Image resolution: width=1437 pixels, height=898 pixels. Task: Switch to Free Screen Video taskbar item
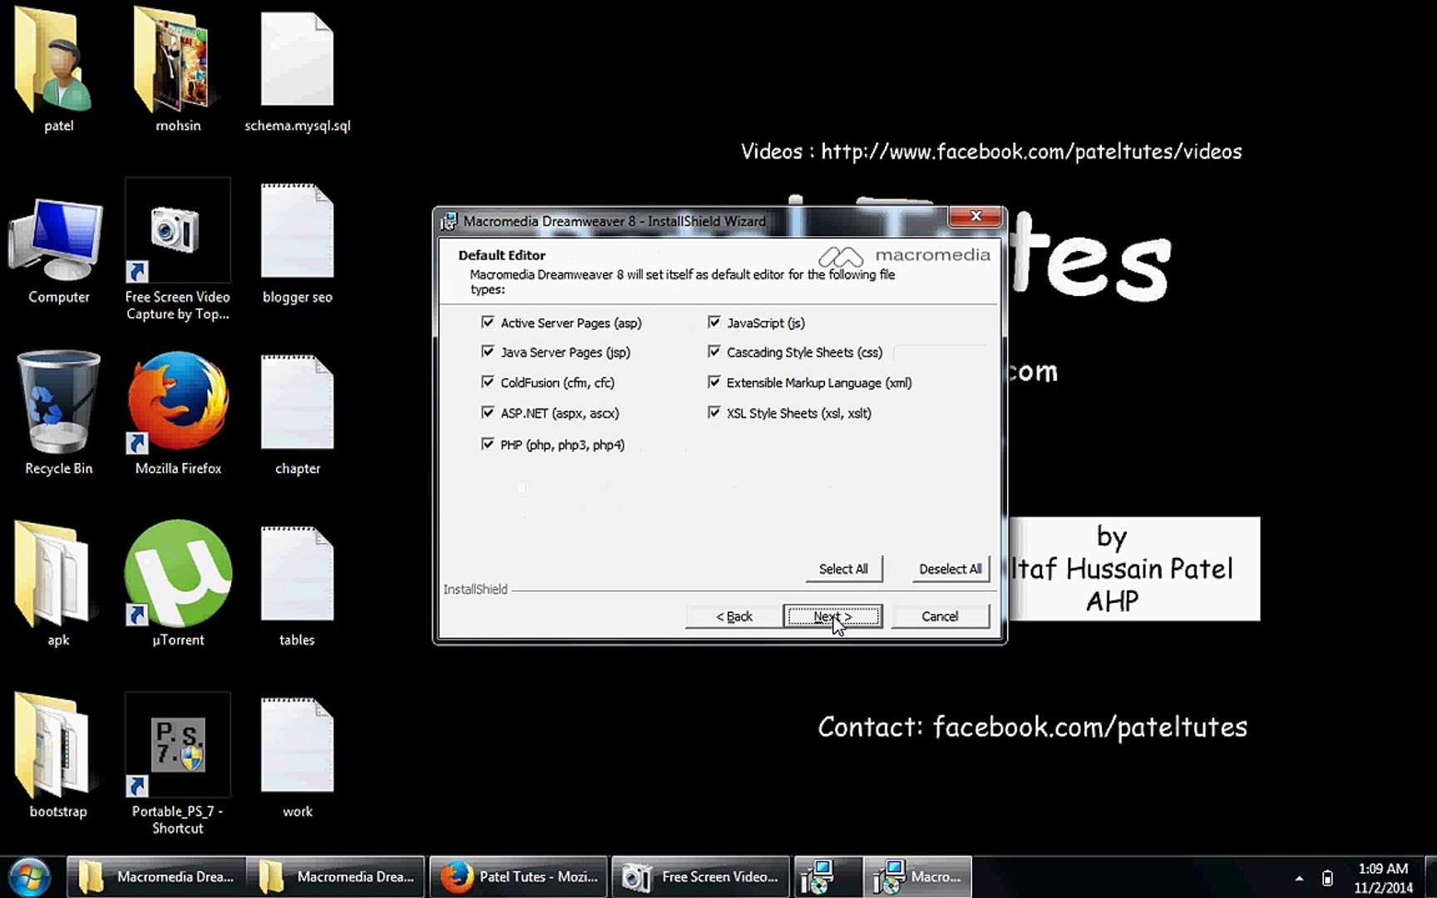tap(701, 877)
